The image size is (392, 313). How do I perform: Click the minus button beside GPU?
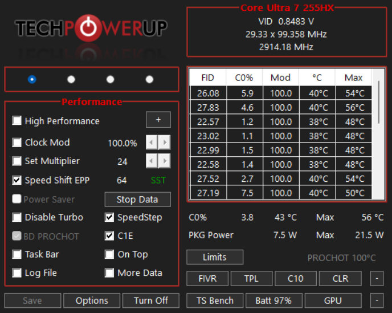pos(377,300)
